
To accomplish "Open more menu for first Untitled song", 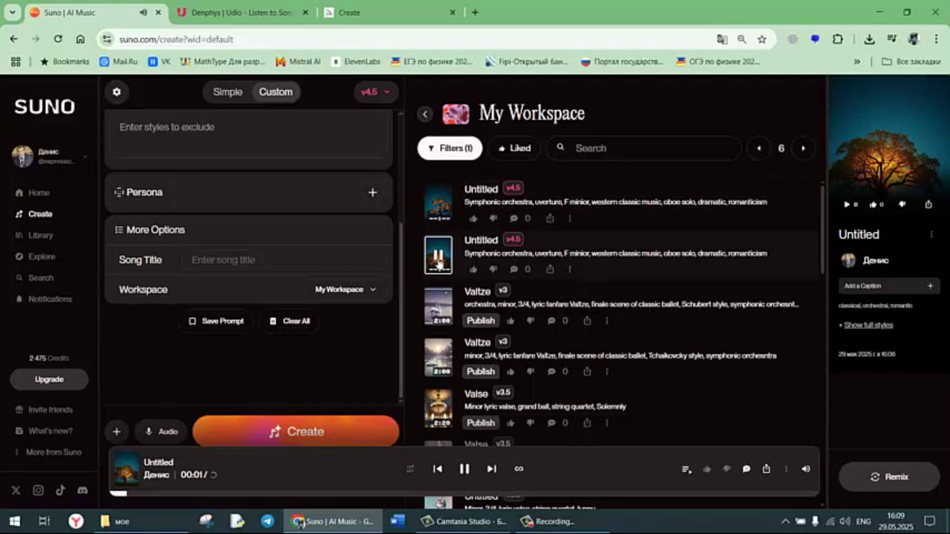I will [570, 219].
